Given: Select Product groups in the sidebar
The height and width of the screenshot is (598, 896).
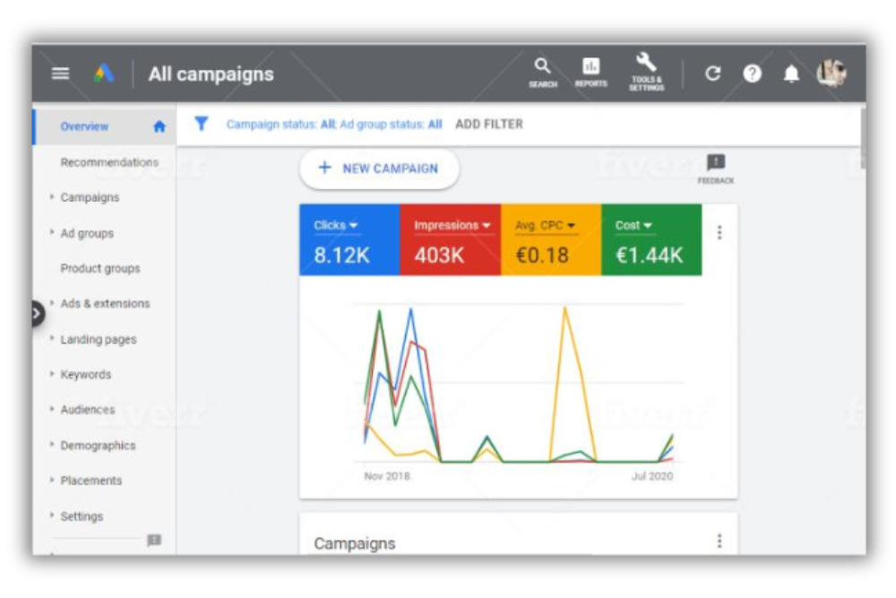Looking at the screenshot, I should point(100,268).
